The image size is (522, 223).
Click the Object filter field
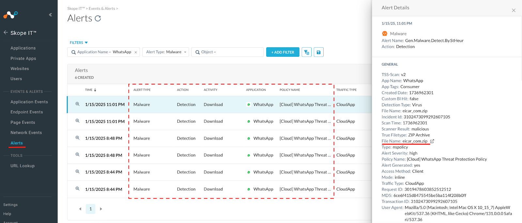[227, 52]
